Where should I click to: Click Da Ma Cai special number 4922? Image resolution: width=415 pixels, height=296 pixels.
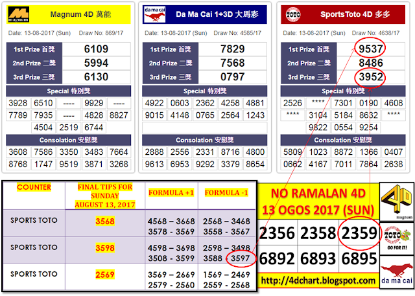[x=154, y=103]
